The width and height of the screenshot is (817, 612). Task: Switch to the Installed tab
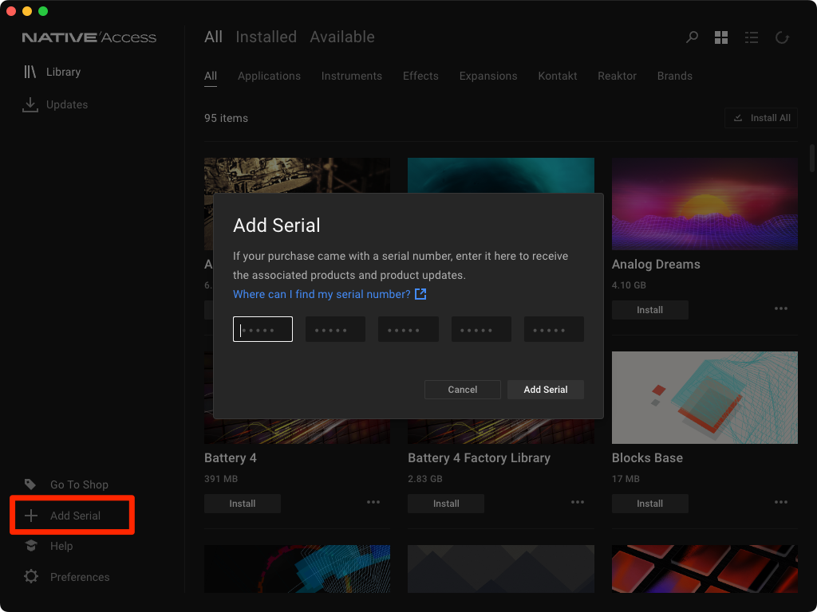point(266,37)
